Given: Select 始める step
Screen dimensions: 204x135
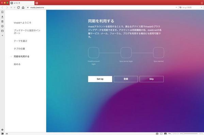Looking at the screenshot, I should coord(17,64).
